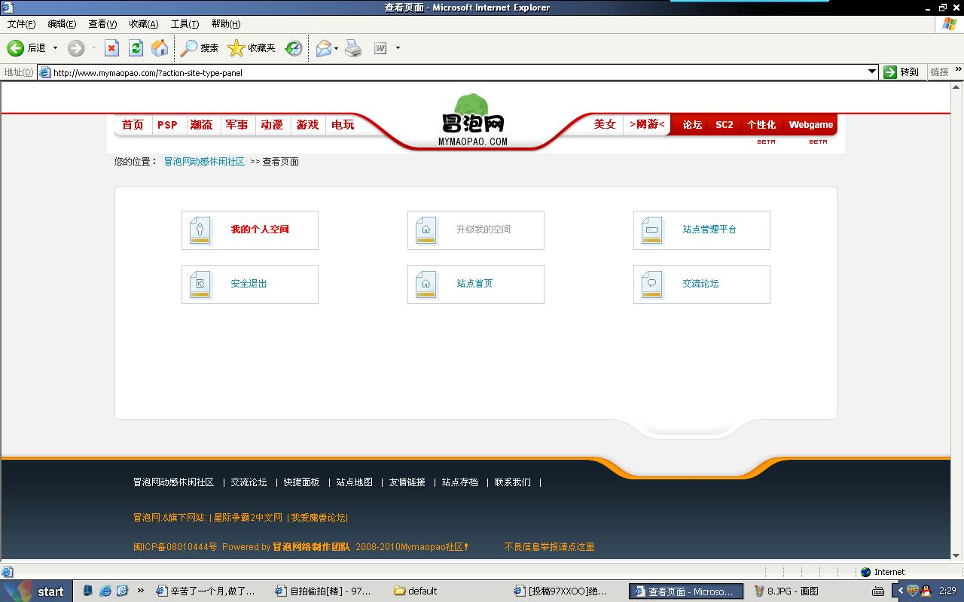964x602 pixels.
Task: Click the Windows Start button
Action: click(37, 591)
